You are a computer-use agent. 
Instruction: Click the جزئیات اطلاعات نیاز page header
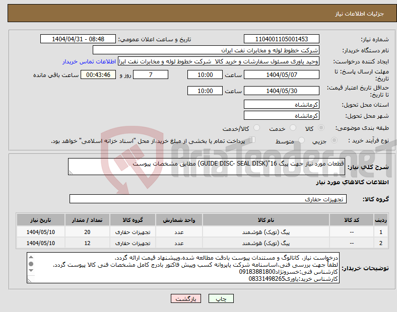pos(360,14)
